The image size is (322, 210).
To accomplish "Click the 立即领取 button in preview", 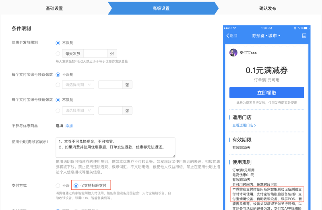I will (x=266, y=93).
